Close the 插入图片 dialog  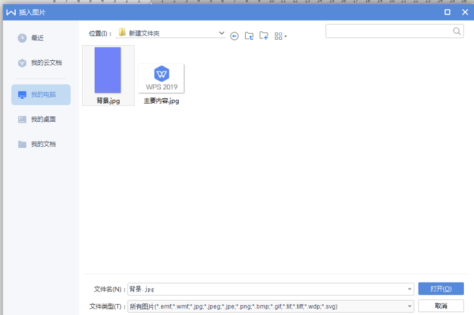click(465, 12)
